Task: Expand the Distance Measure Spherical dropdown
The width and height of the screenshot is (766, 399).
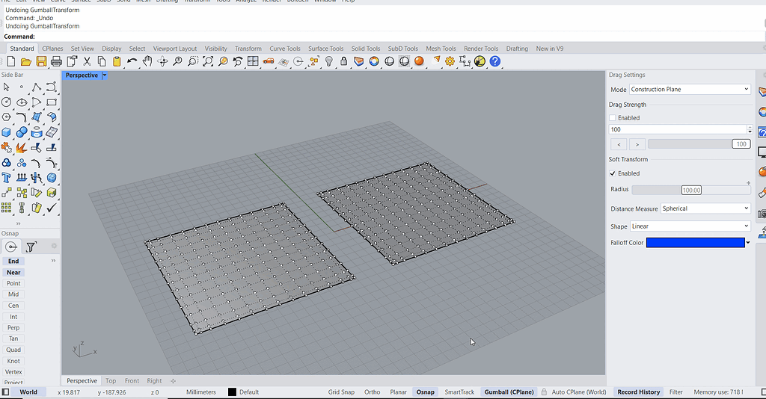Action: coord(705,208)
